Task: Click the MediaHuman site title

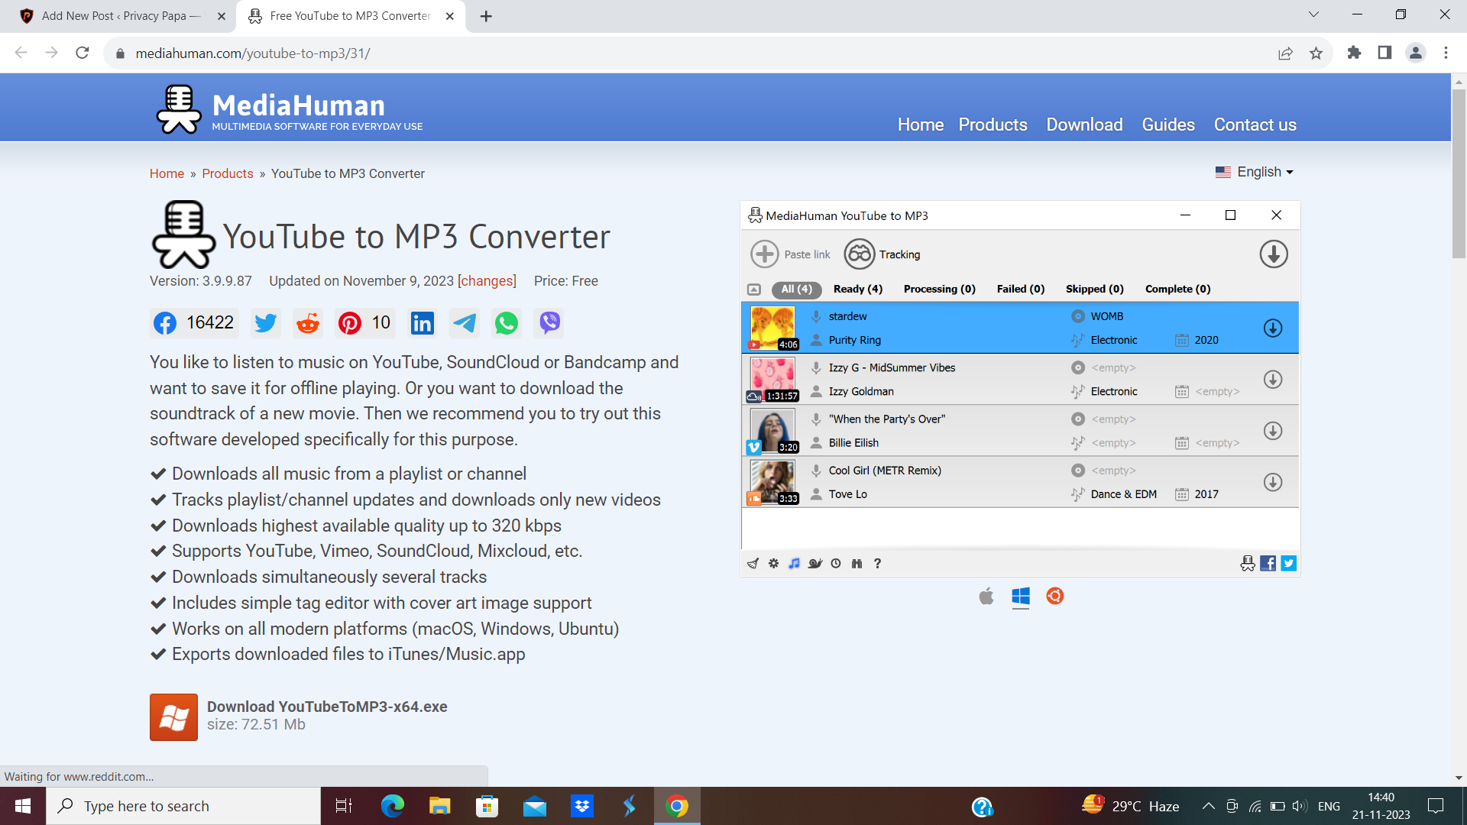Action: tap(298, 105)
